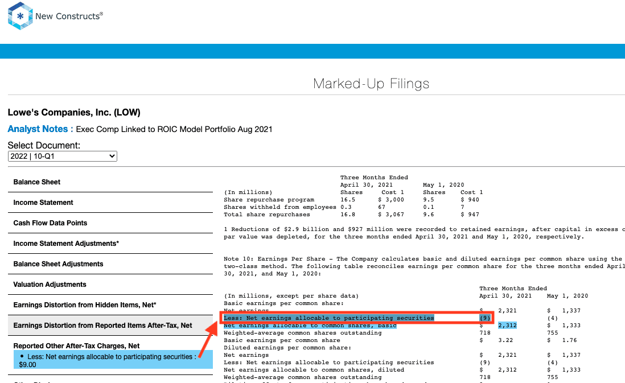Viewport: 625px width, 383px height.
Task: Open the Select Document dropdown showing 2022 | 10-Q1
Action: click(63, 157)
